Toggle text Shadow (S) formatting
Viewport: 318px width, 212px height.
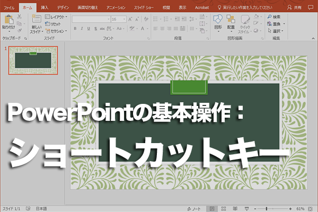[95, 29]
